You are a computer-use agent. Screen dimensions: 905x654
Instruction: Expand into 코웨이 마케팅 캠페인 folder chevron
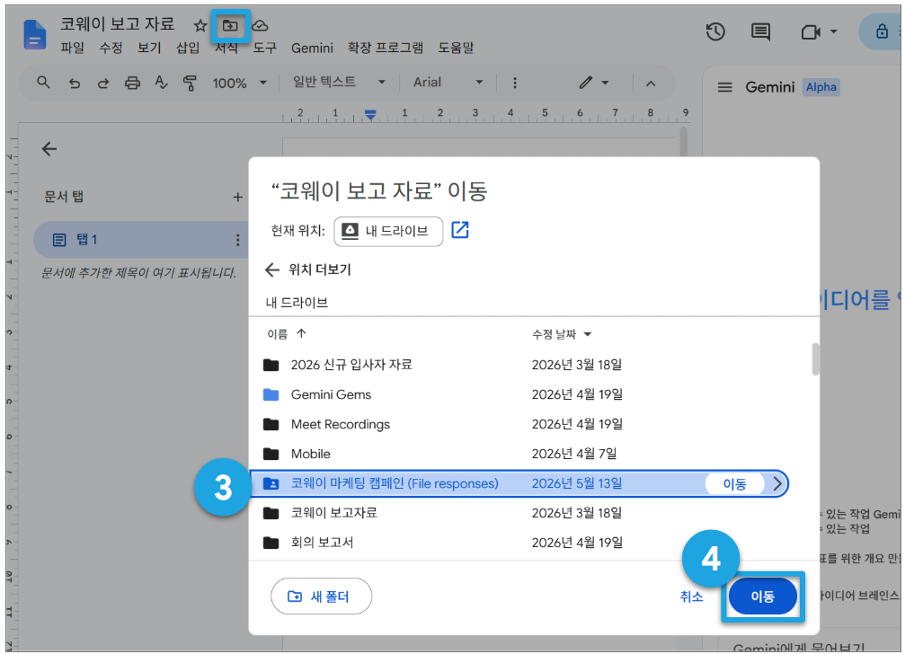777,483
